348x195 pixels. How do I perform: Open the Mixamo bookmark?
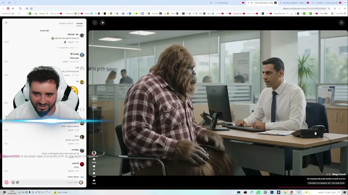[43, 13]
